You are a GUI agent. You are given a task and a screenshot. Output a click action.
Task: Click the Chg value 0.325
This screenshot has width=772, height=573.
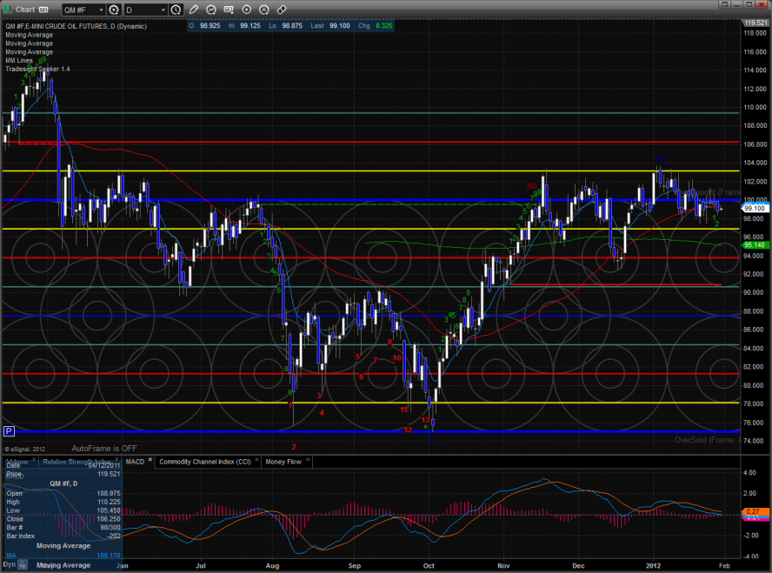pos(384,25)
